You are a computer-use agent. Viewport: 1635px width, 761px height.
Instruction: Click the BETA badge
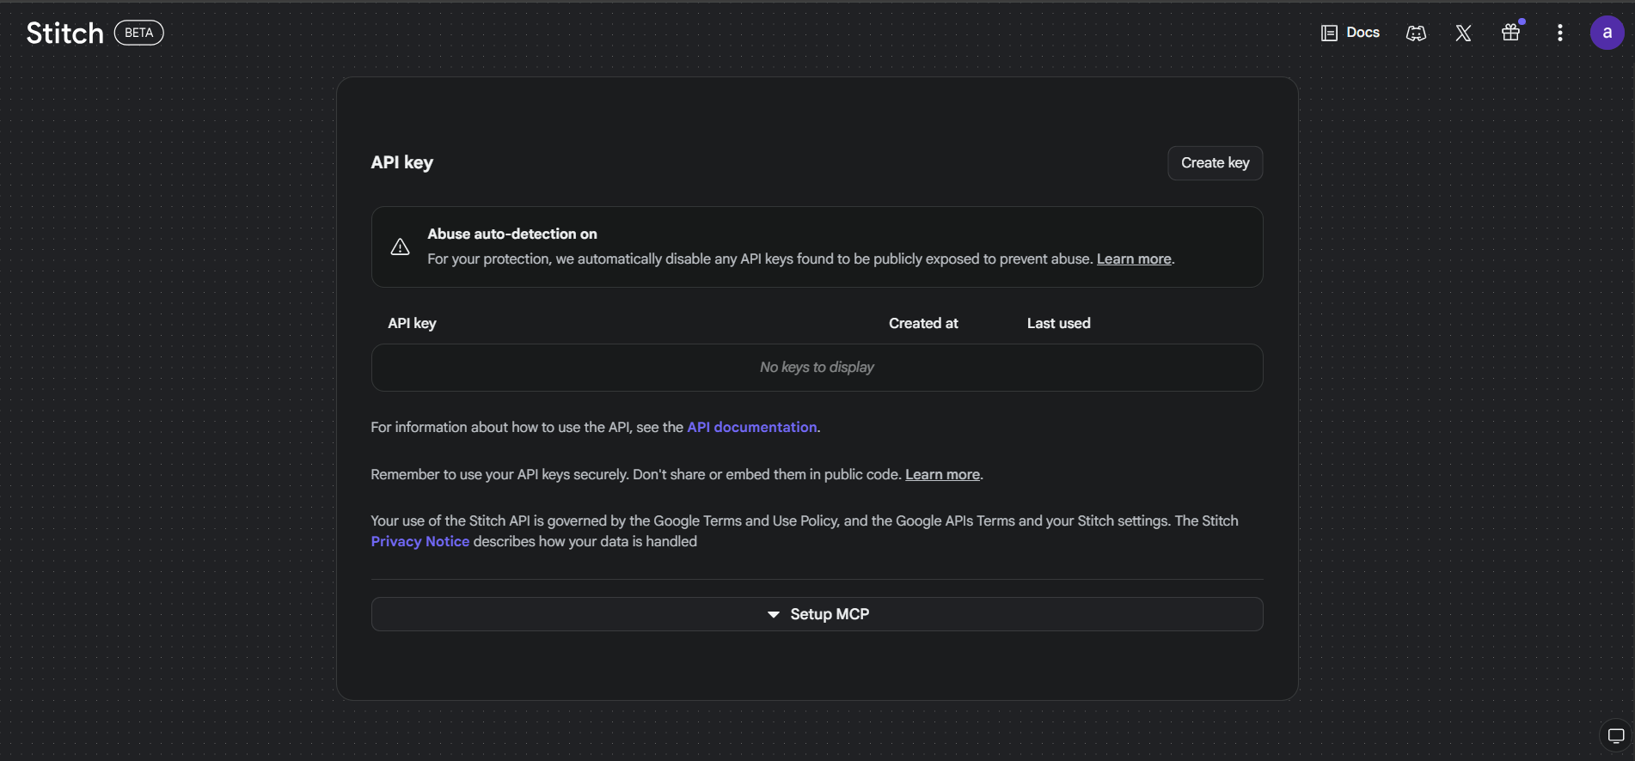(x=139, y=33)
